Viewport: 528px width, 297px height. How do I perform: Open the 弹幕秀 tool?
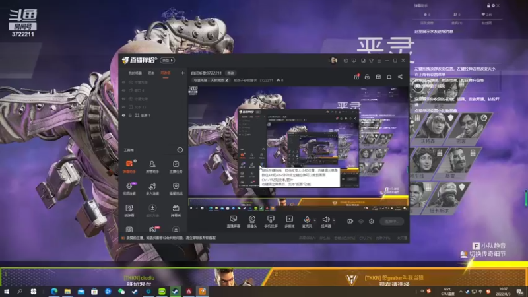point(176,211)
